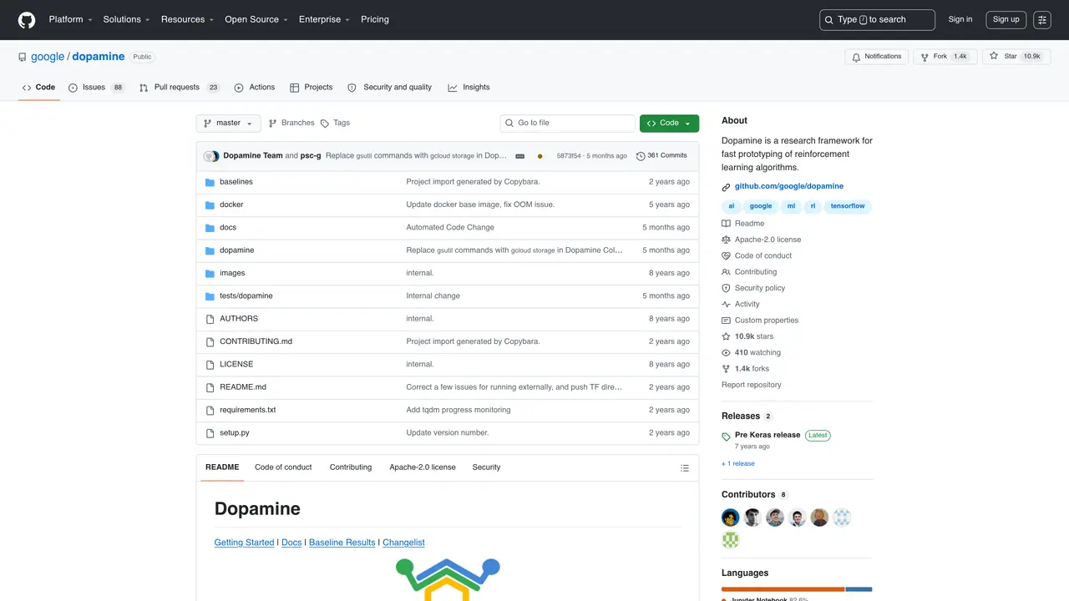Switch to the Issues tab

97,87
